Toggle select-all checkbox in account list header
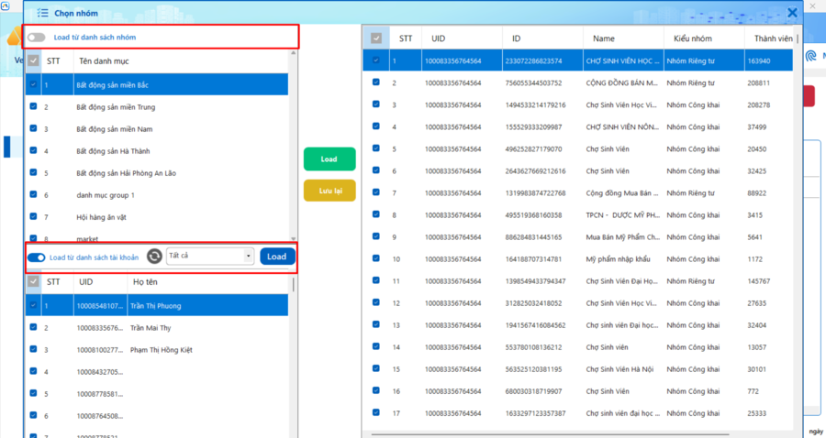 point(33,282)
